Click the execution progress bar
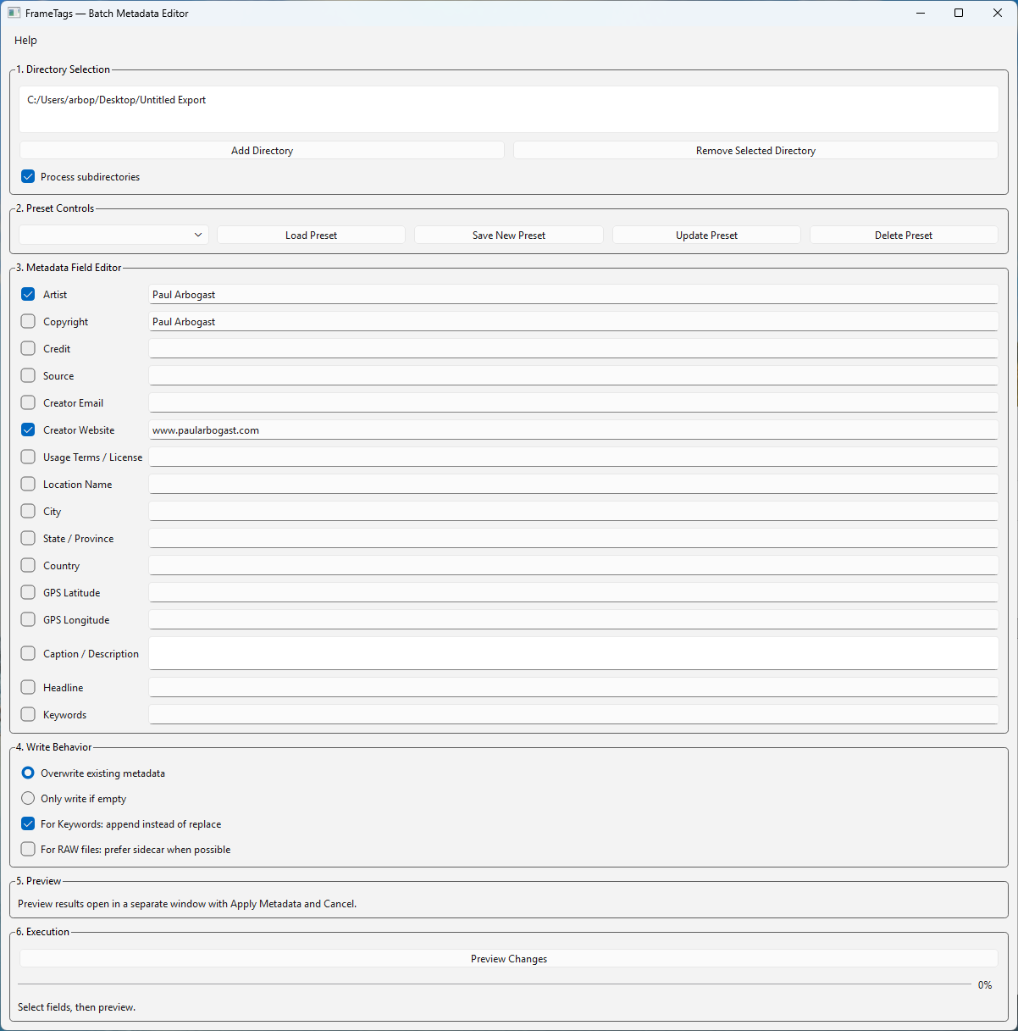This screenshot has width=1018, height=1031. click(491, 984)
